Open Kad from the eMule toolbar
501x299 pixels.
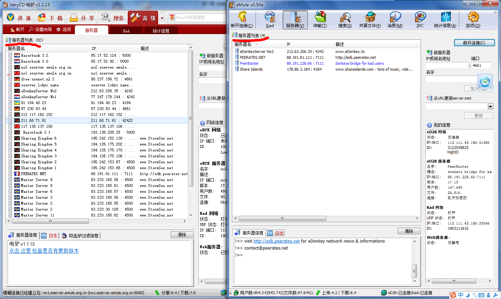(x=270, y=19)
